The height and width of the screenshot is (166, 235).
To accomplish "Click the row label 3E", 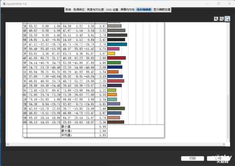I will 25,26.
